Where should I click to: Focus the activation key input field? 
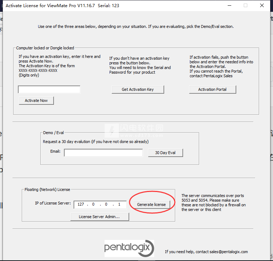pos(49,89)
